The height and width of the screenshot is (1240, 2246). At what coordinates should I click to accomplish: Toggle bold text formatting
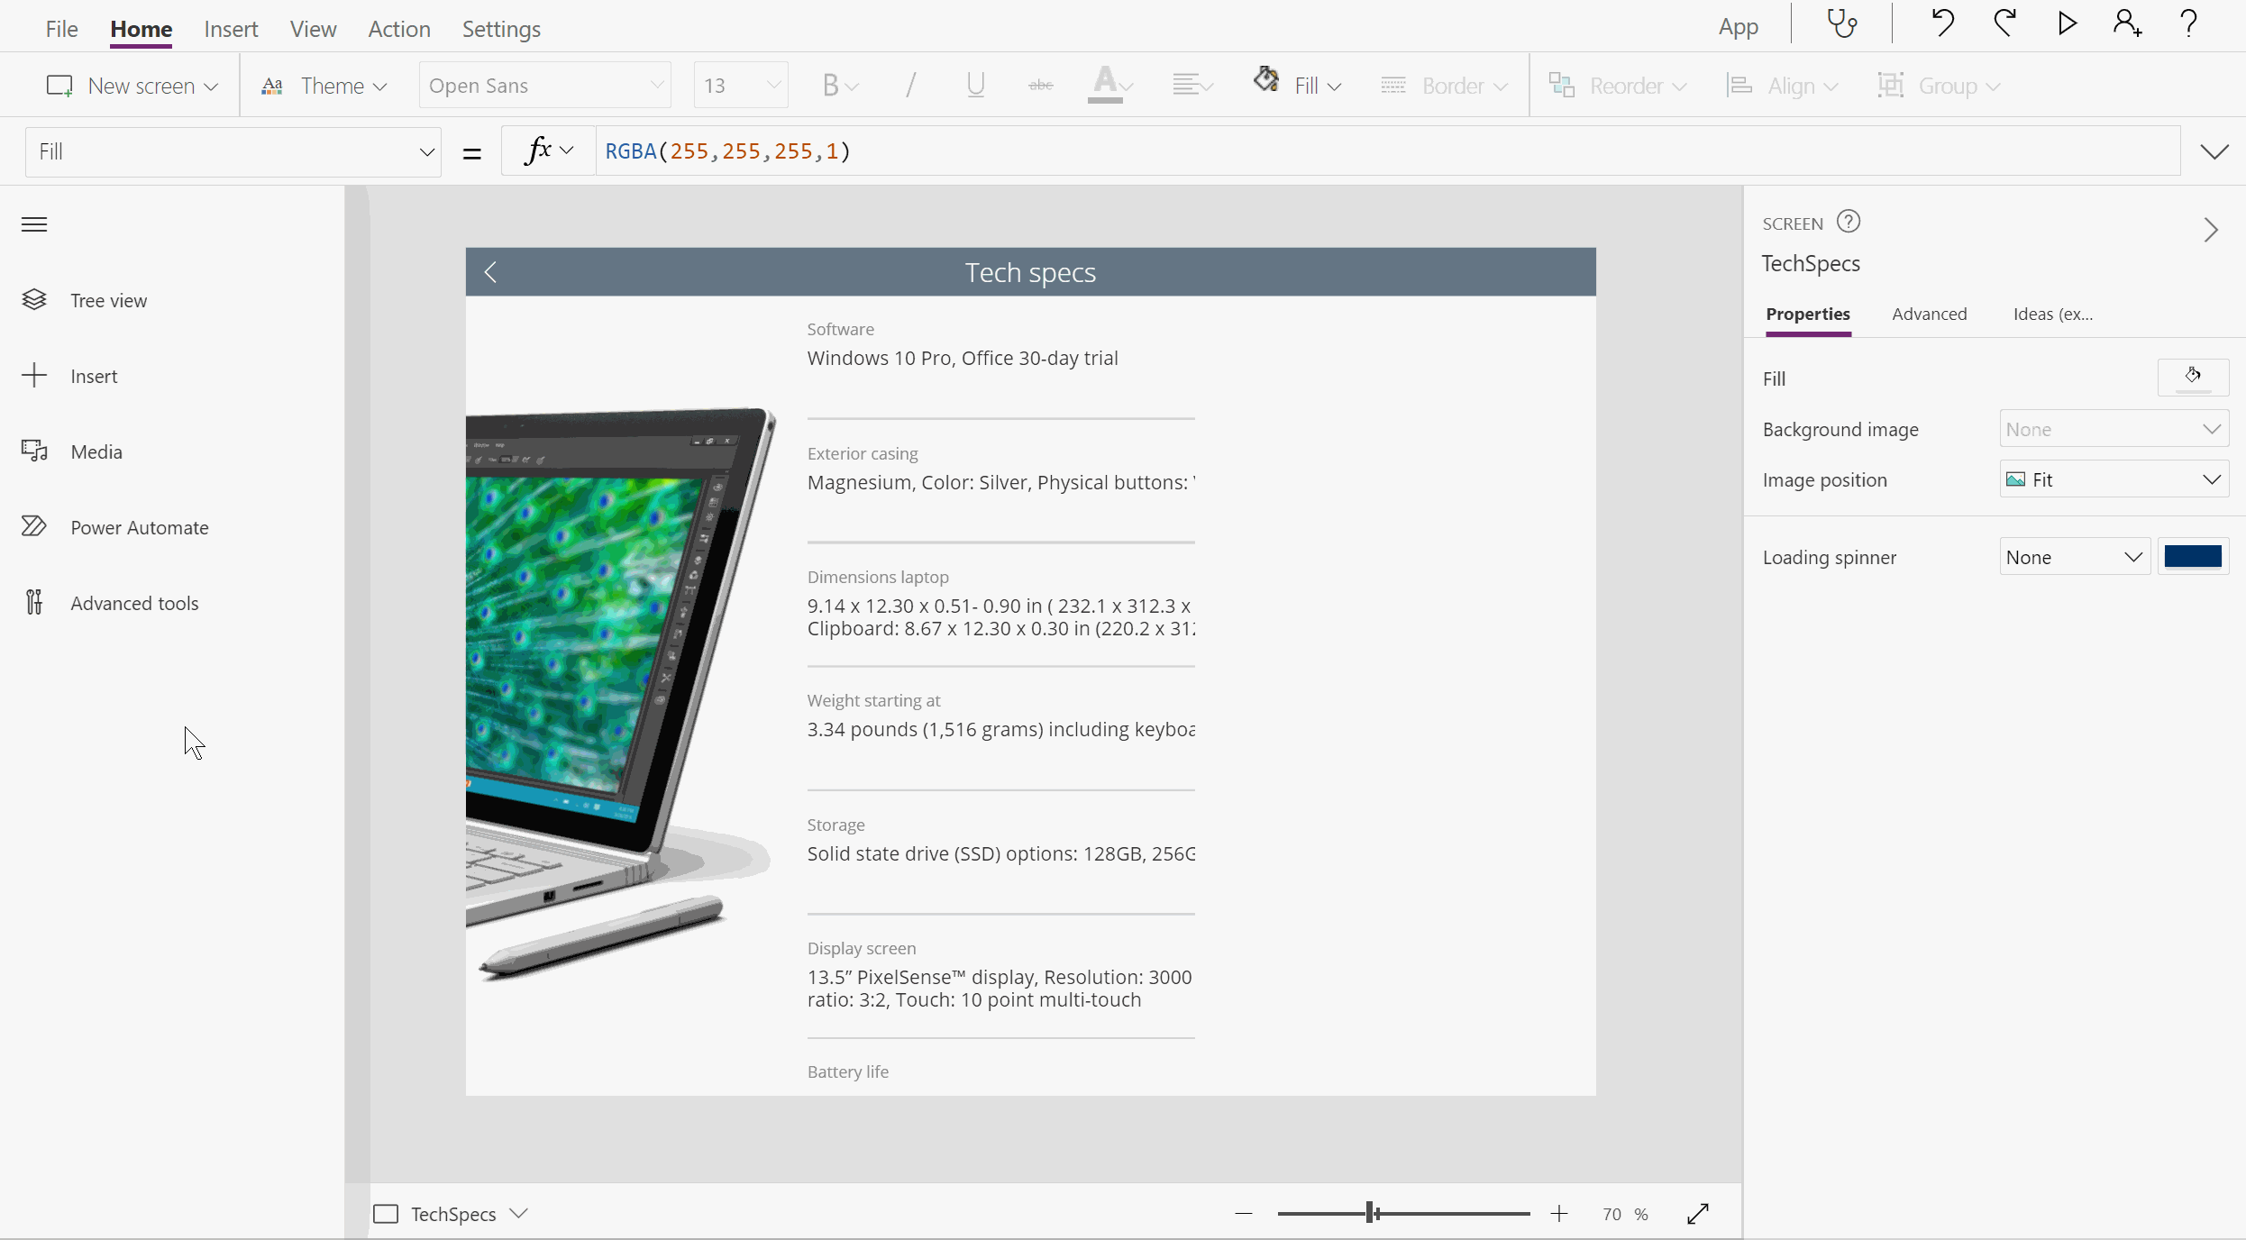(x=837, y=85)
